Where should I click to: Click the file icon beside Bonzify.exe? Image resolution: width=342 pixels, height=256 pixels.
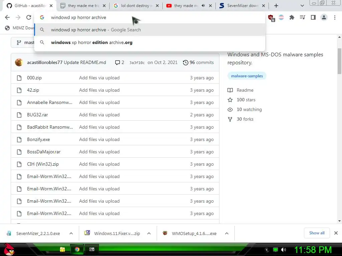click(x=19, y=140)
